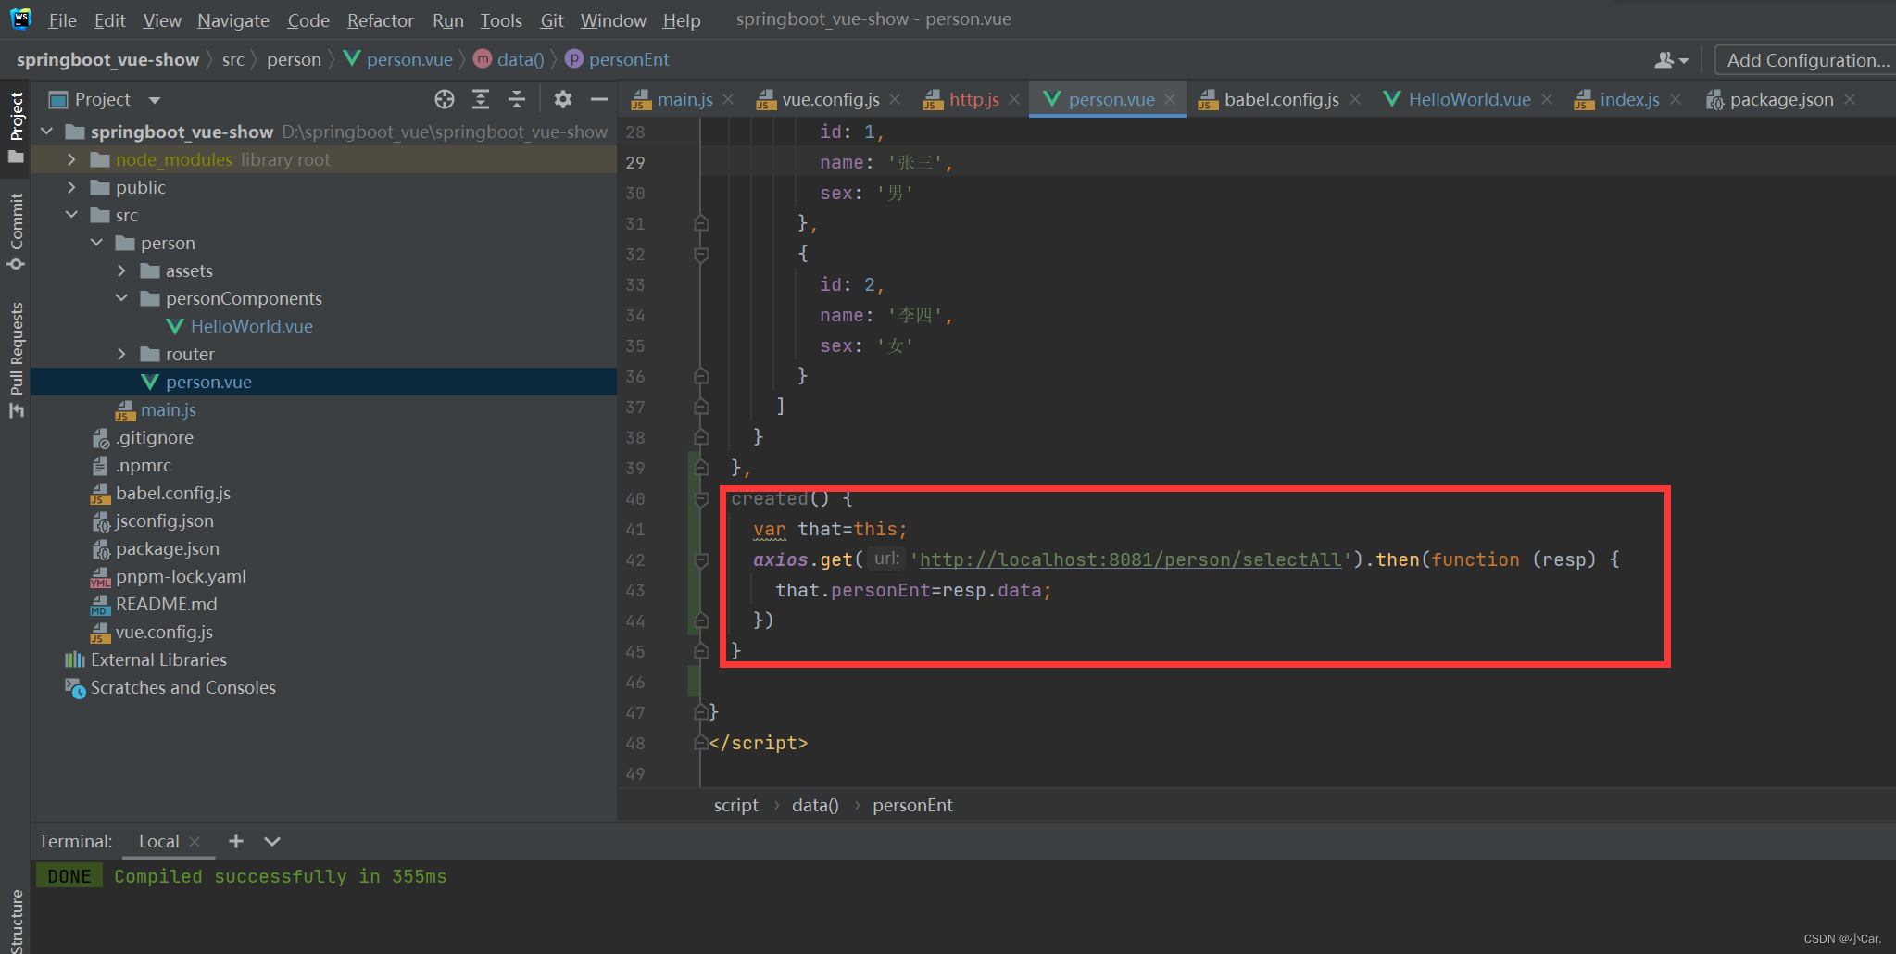This screenshot has width=1896, height=954.
Task: Close the index.js editor tab
Action: tap(1676, 99)
